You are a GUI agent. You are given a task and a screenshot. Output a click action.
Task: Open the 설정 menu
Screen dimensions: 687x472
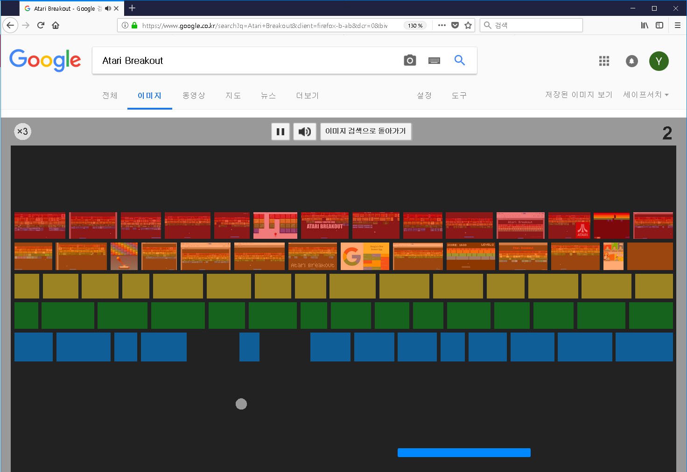coord(424,96)
